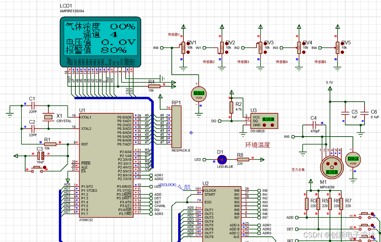Click the DQ terminal left of DS18B20

[220, 121]
